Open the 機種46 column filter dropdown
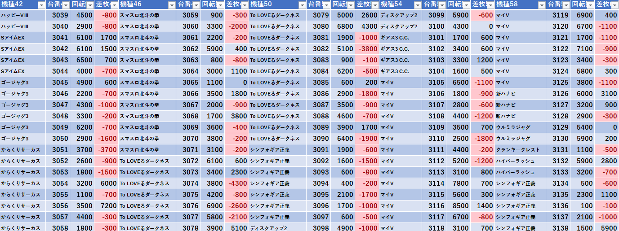The image size is (619, 231). pyautogui.click(x=172, y=5)
